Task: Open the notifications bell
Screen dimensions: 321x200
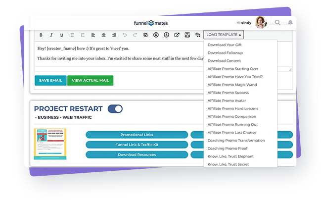Action: coord(290,23)
